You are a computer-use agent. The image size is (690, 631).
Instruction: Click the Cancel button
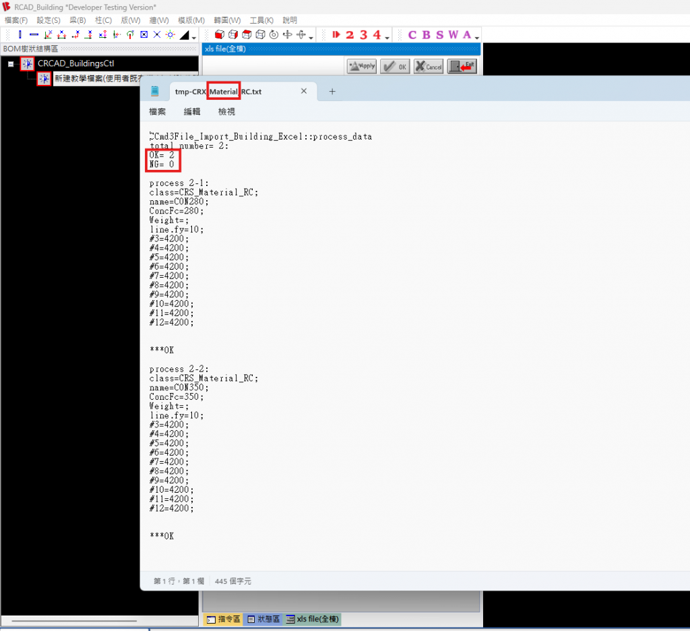(429, 67)
